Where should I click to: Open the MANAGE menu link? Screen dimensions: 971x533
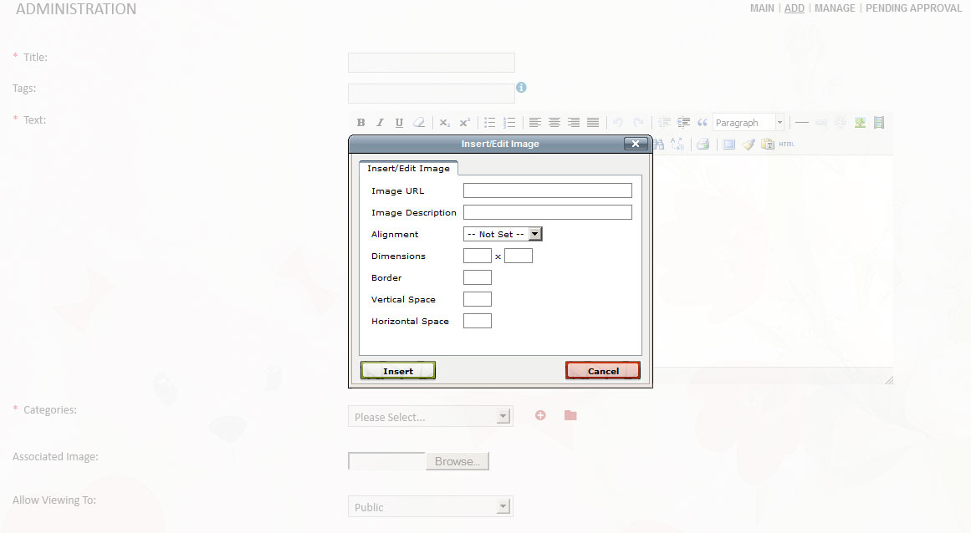coord(835,8)
